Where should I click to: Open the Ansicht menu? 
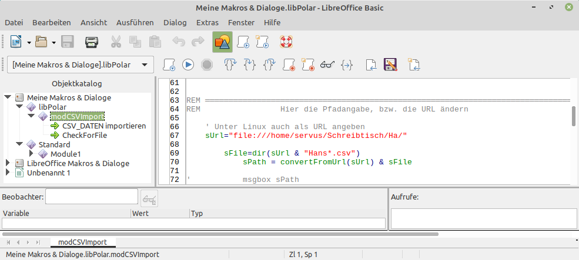94,22
